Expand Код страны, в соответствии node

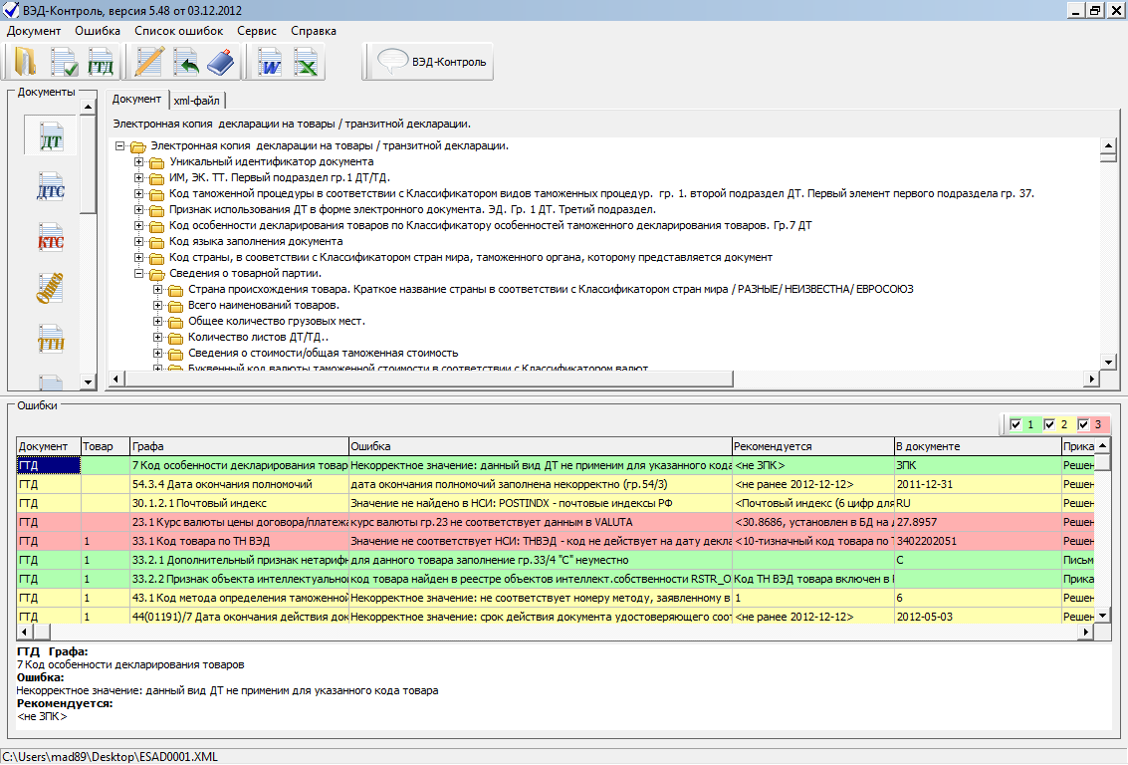tap(138, 258)
